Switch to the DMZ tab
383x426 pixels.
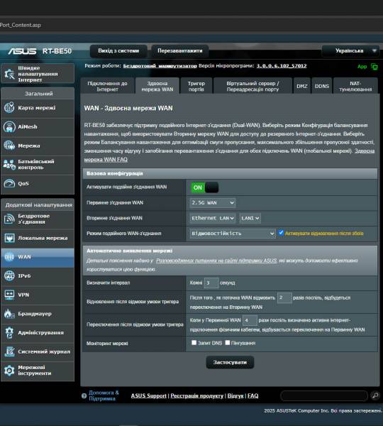coord(302,86)
